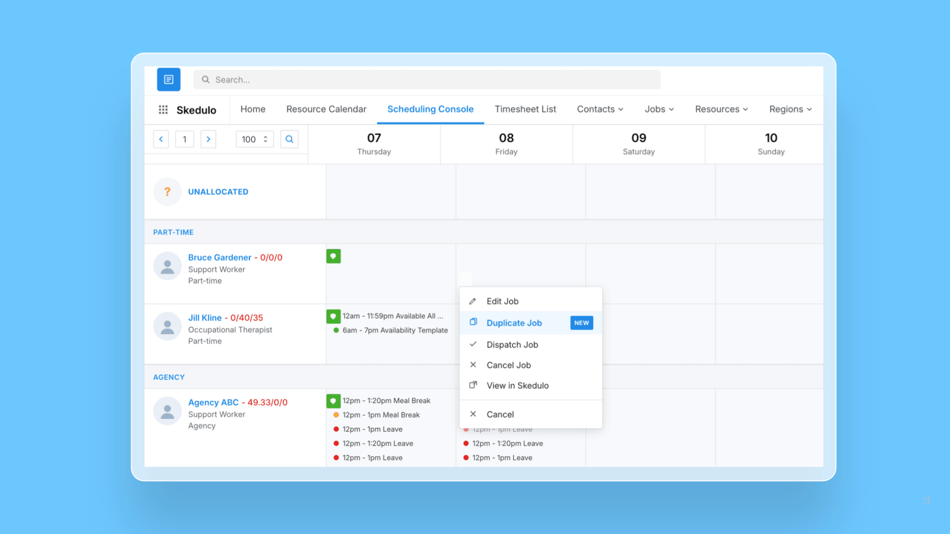Open the 100 rows-per-page selector
Screen dimensions: 950x534
click(255, 139)
